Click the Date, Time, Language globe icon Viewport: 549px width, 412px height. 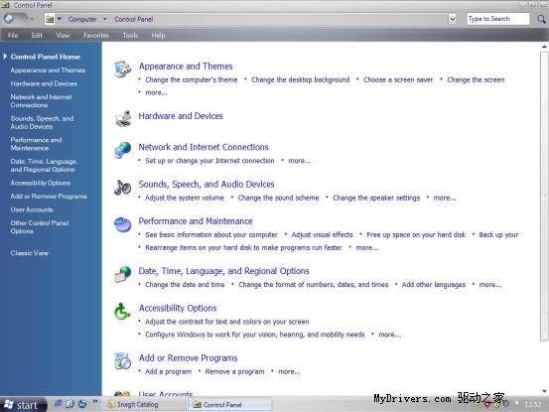coord(122,274)
